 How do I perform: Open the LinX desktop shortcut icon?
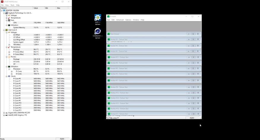click(x=98, y=17)
